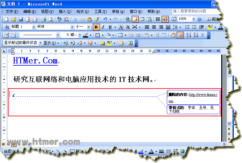Toggle character shading A button
This screenshot has width=242, height=163.
128,27
